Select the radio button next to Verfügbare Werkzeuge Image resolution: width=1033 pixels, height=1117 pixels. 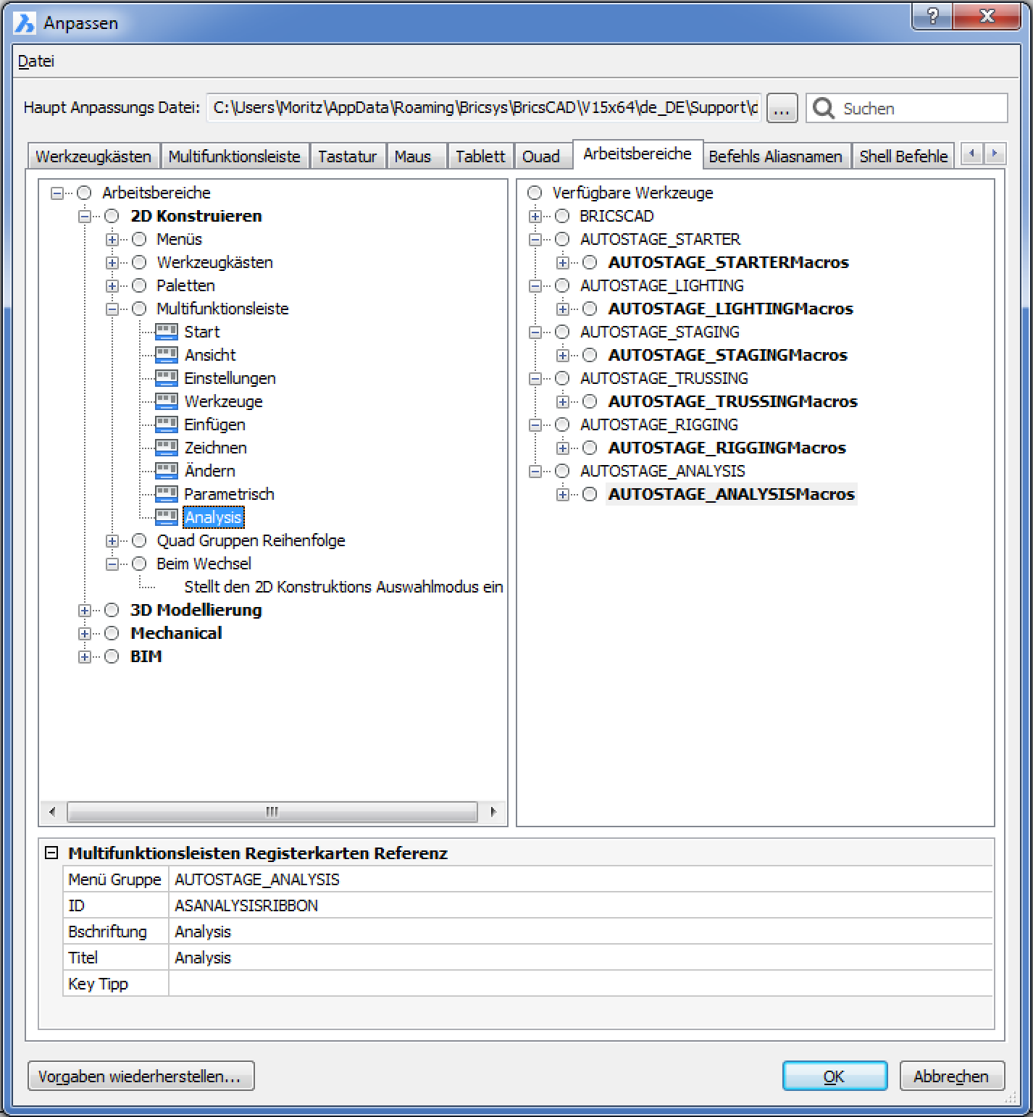click(534, 193)
